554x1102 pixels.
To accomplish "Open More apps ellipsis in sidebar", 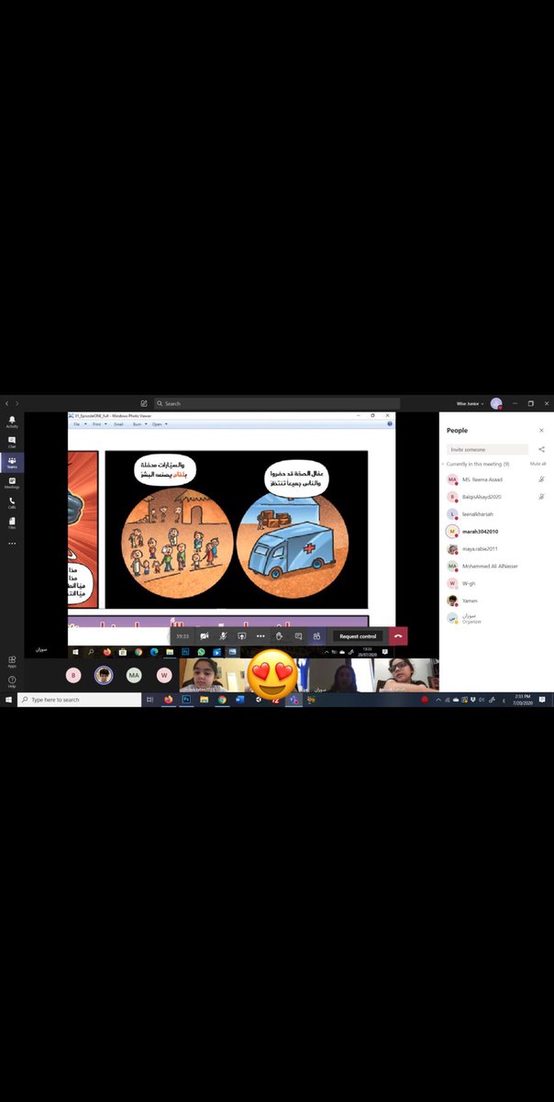I will click(12, 543).
